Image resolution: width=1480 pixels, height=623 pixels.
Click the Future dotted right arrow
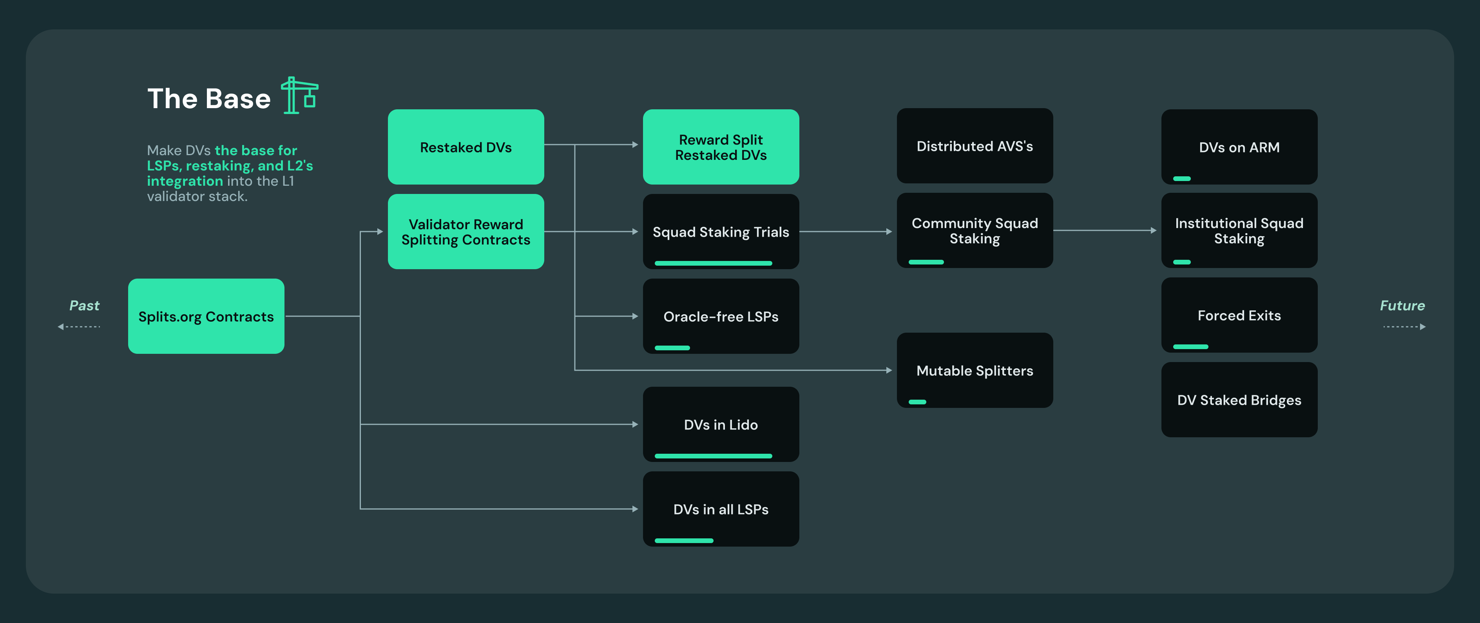click(x=1404, y=326)
